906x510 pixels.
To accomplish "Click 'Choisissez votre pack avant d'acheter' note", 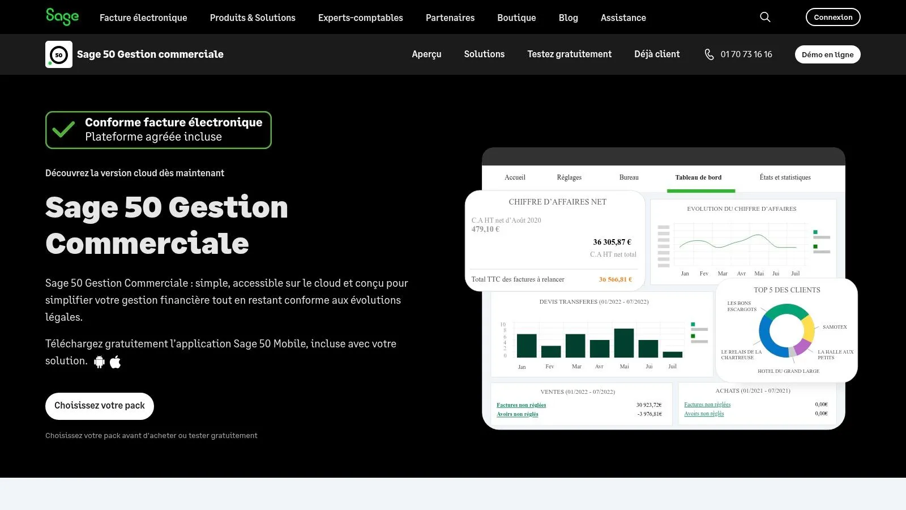I will [151, 436].
